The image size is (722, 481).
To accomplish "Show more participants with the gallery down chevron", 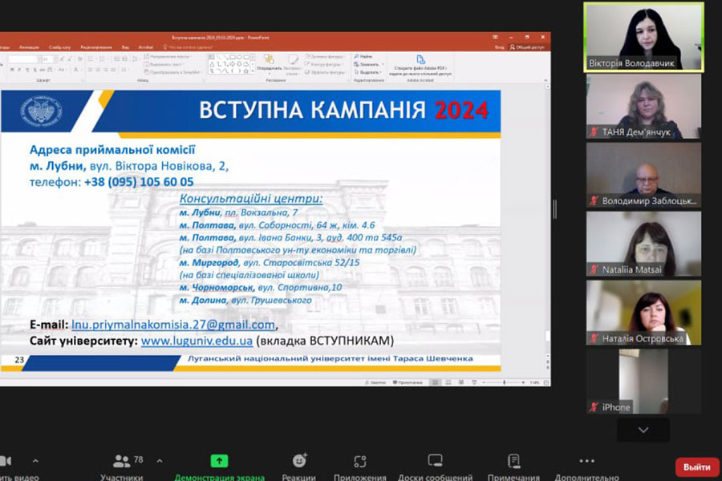I will 643,430.
